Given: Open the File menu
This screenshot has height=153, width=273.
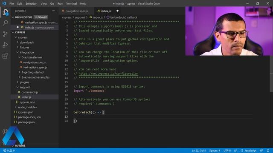Looking at the screenshot, I should coord(12,3).
